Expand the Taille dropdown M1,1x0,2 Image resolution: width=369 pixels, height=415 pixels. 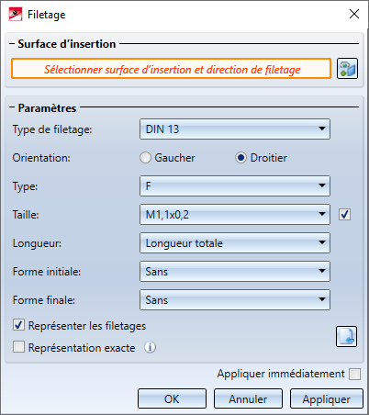click(235, 215)
